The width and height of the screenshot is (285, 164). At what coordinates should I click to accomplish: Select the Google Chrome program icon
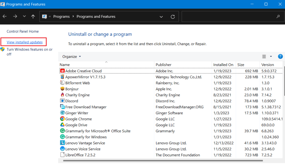62,119
